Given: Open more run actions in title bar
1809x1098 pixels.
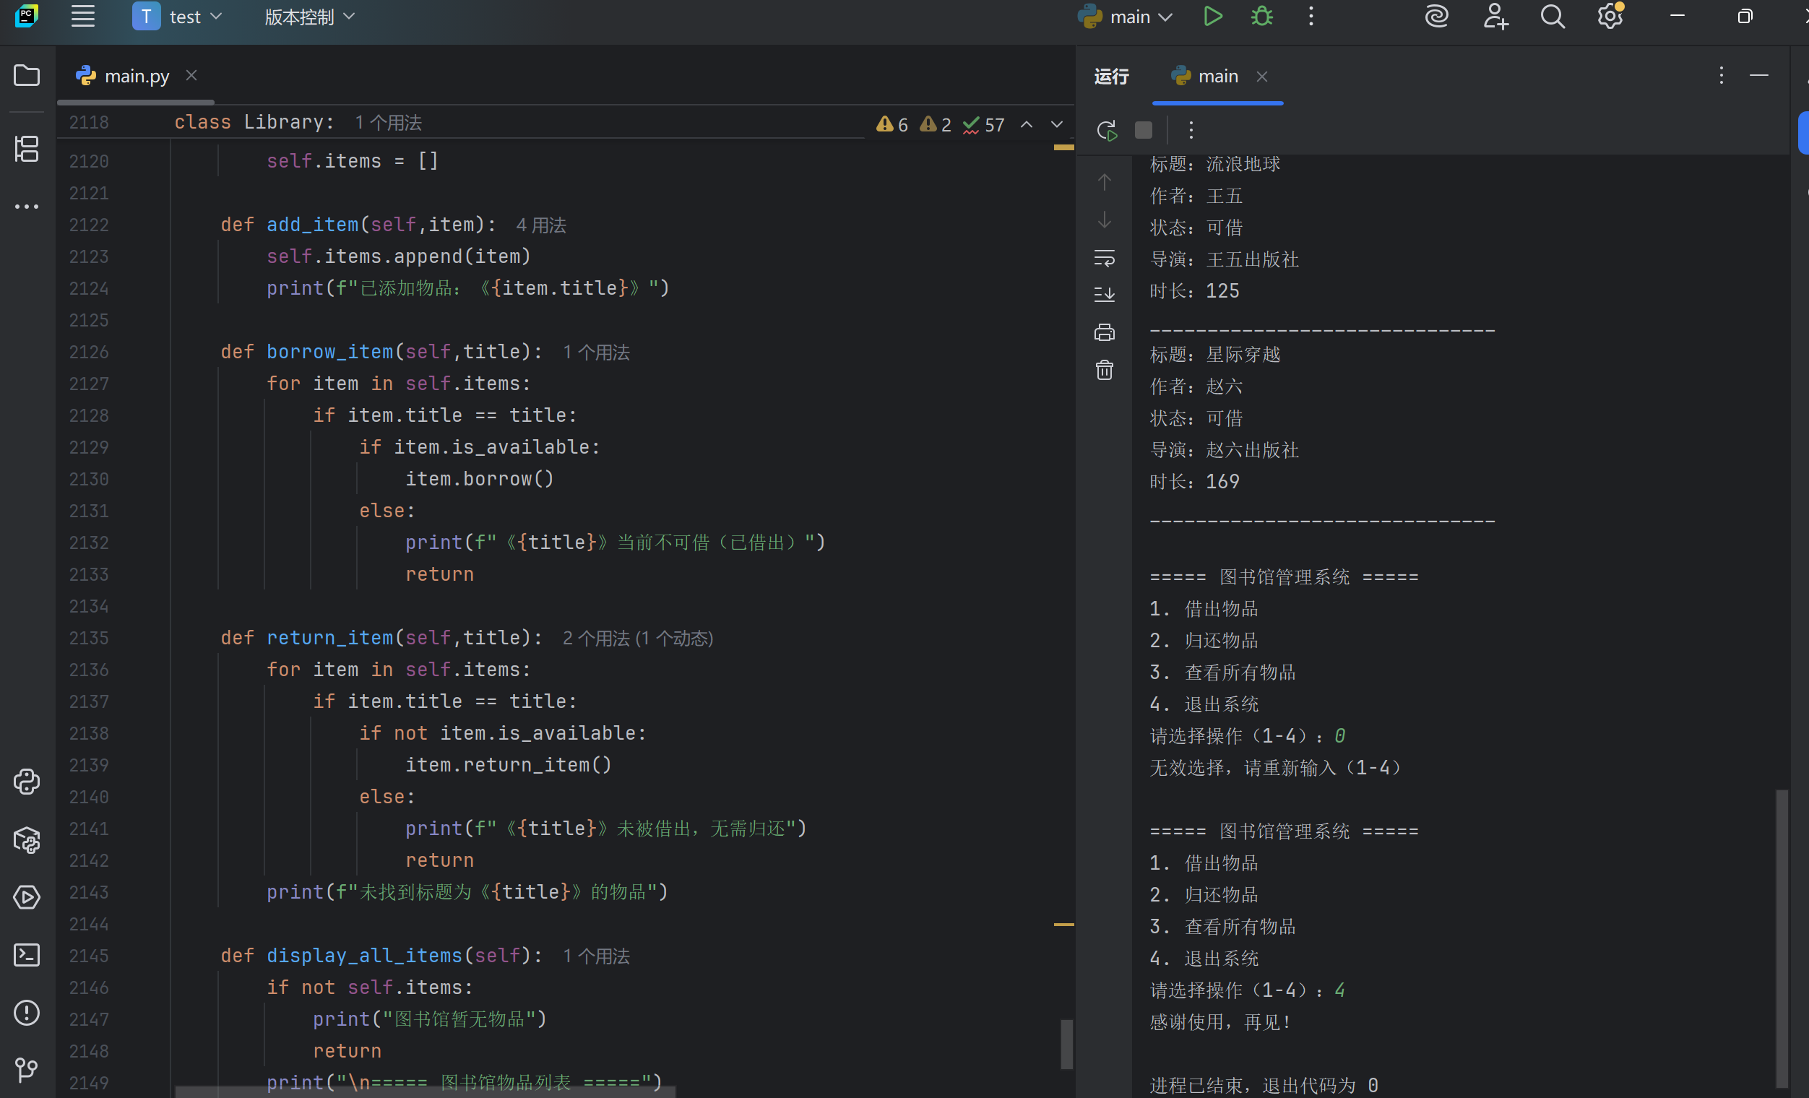Looking at the screenshot, I should point(1311,16).
